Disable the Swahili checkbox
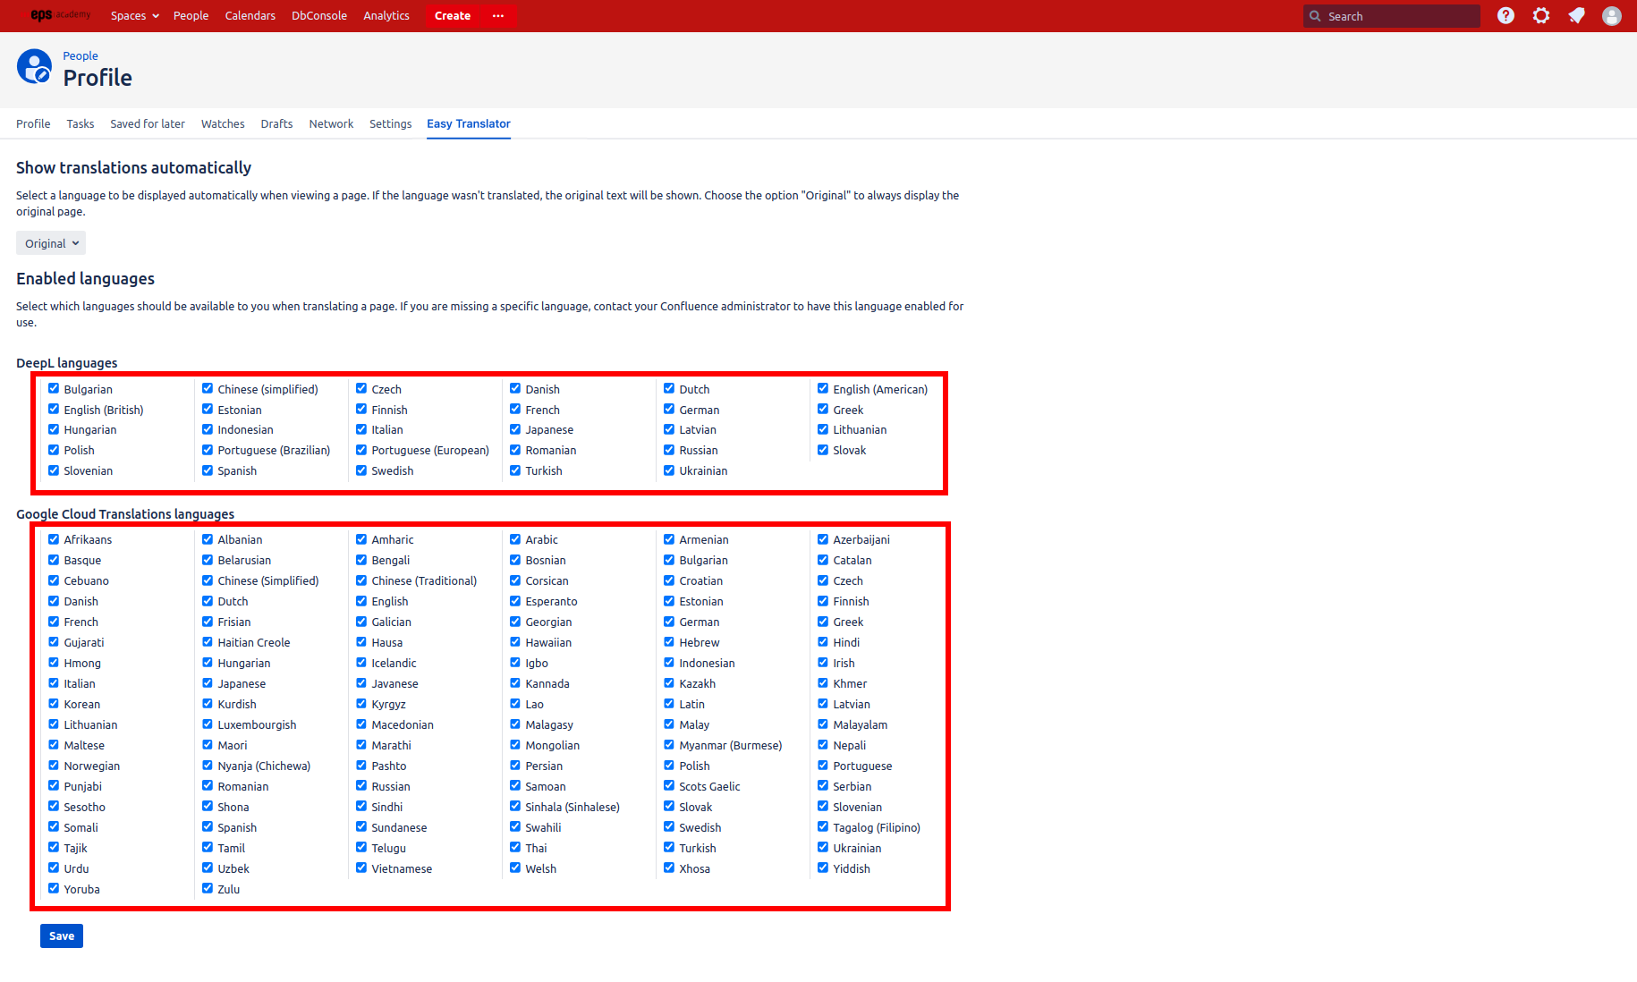 pyautogui.click(x=515, y=826)
